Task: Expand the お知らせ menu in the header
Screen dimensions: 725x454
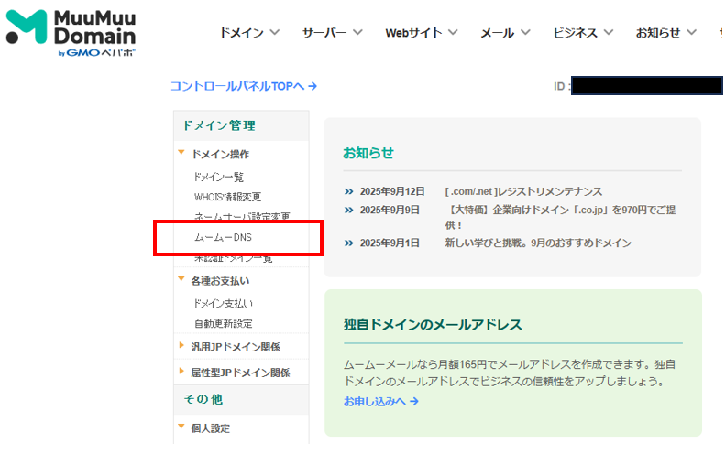Action: [666, 33]
